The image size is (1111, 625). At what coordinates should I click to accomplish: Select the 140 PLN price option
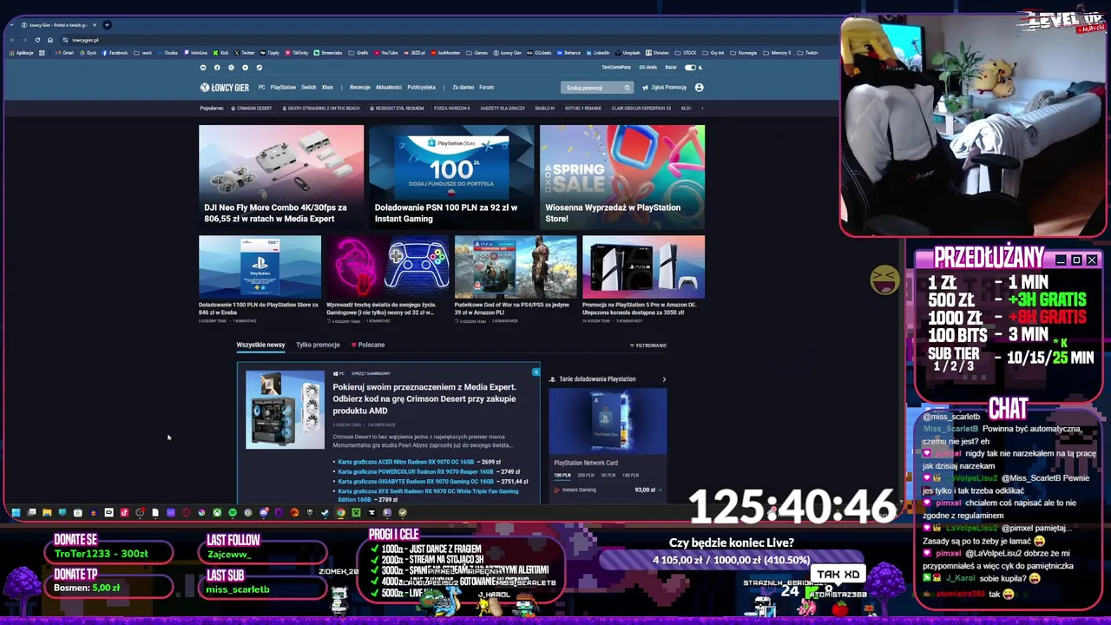point(630,475)
